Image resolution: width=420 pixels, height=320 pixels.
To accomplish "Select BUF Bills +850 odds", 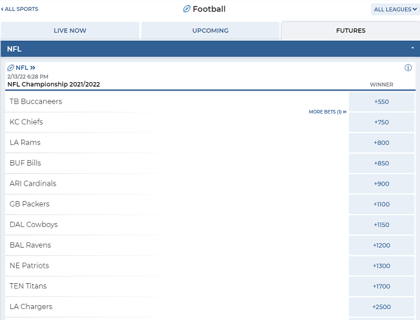I will [381, 163].
